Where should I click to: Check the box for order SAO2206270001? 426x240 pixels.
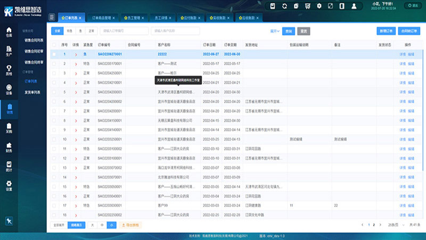(x=54, y=54)
